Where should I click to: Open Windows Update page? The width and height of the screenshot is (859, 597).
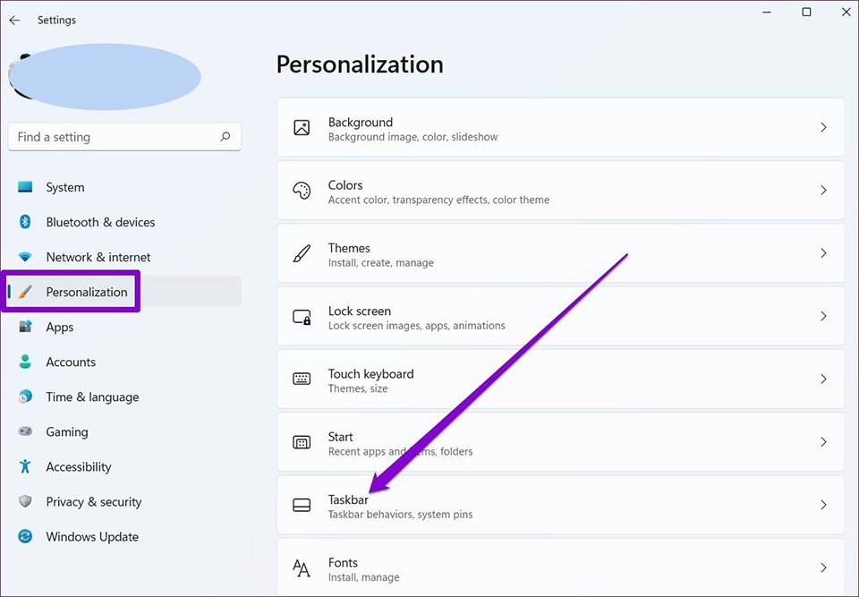125,536
